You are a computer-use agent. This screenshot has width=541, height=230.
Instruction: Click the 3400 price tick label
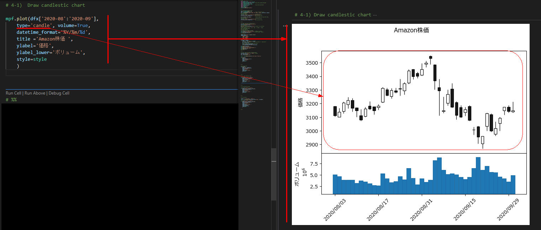312,77
